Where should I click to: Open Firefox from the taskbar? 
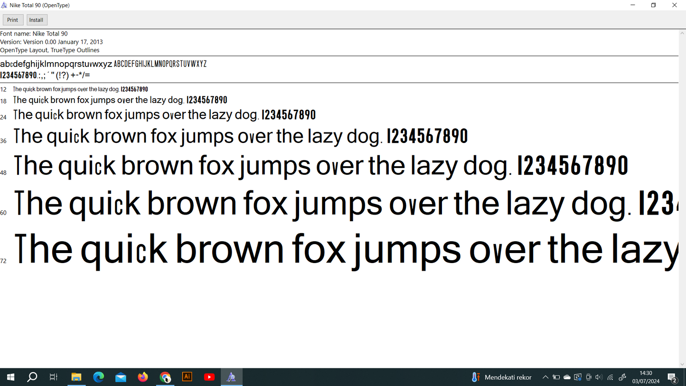coord(143,377)
